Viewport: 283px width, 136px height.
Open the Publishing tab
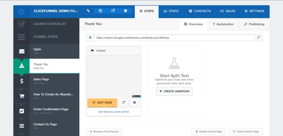click(254, 24)
